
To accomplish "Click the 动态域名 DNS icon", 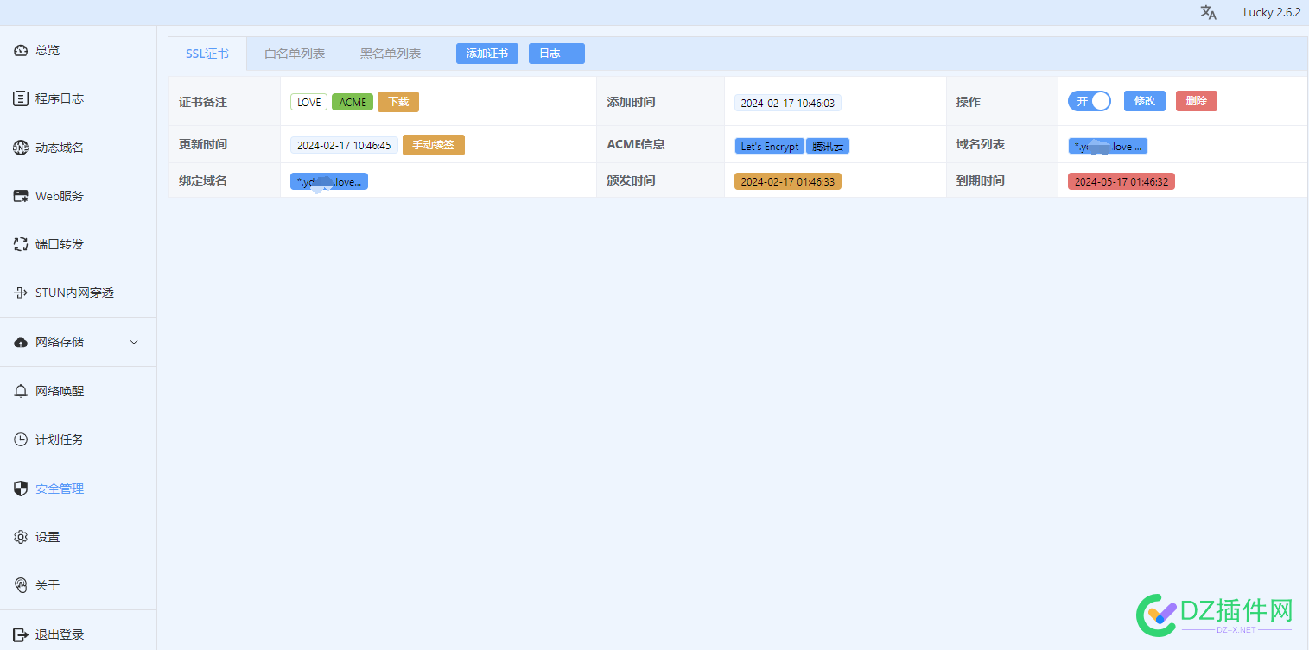I will (21, 148).
